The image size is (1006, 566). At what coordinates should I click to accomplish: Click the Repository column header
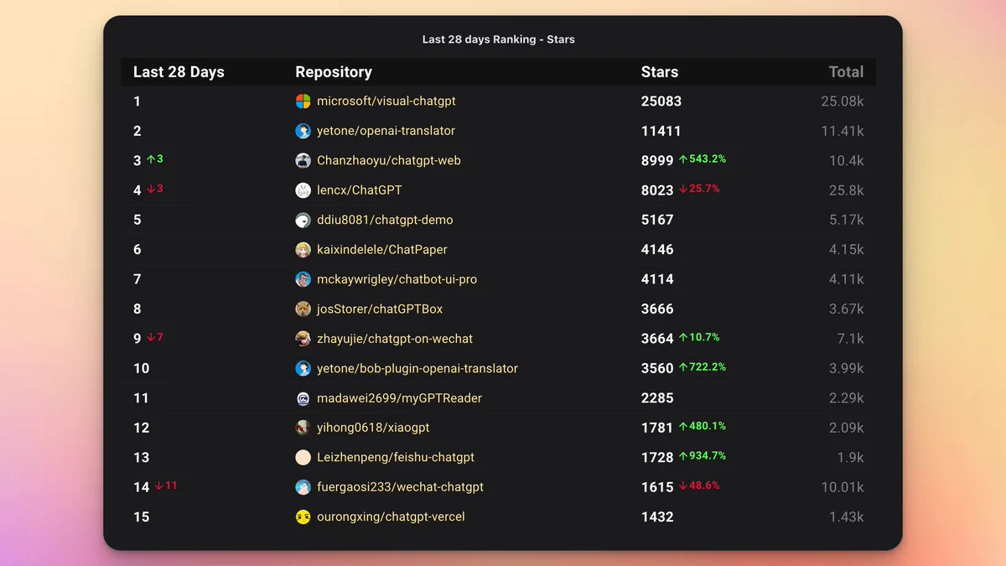pos(334,72)
